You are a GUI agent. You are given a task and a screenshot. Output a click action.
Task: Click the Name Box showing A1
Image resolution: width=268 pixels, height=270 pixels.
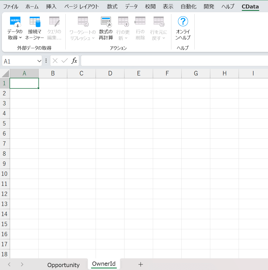point(19,61)
